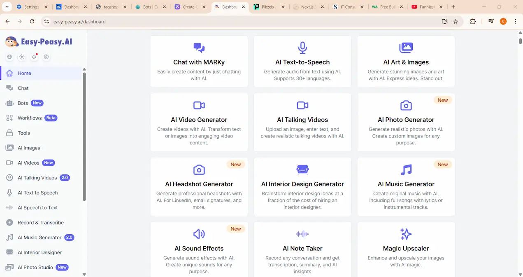Click the Magic Upscaler sparkle icon
Viewport: 523px width, 277px height.
pyautogui.click(x=406, y=234)
